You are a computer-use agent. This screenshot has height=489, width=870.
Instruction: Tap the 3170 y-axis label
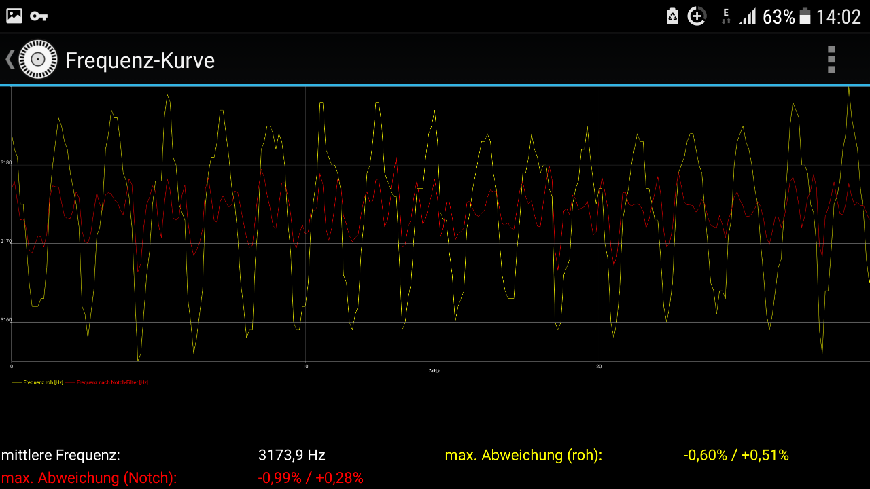click(x=6, y=241)
